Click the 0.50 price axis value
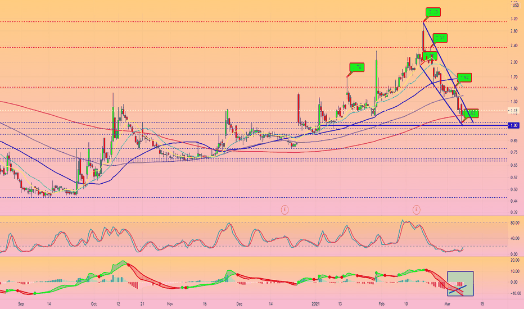The height and width of the screenshot is (309, 524). (514, 189)
